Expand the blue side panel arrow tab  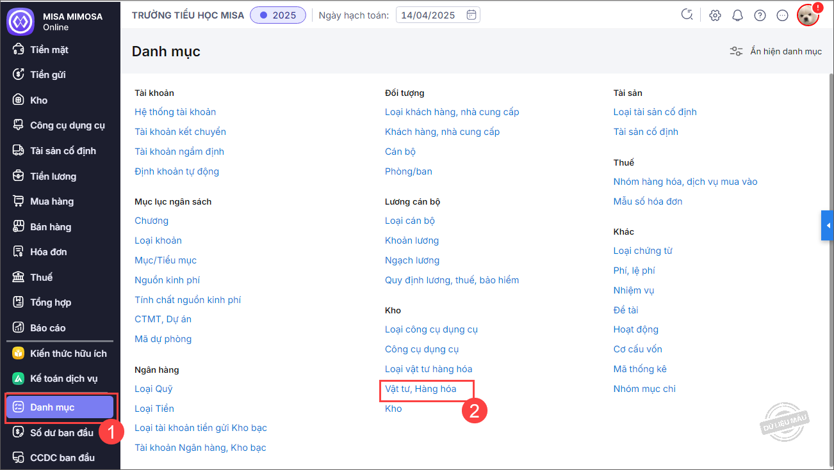point(828,226)
